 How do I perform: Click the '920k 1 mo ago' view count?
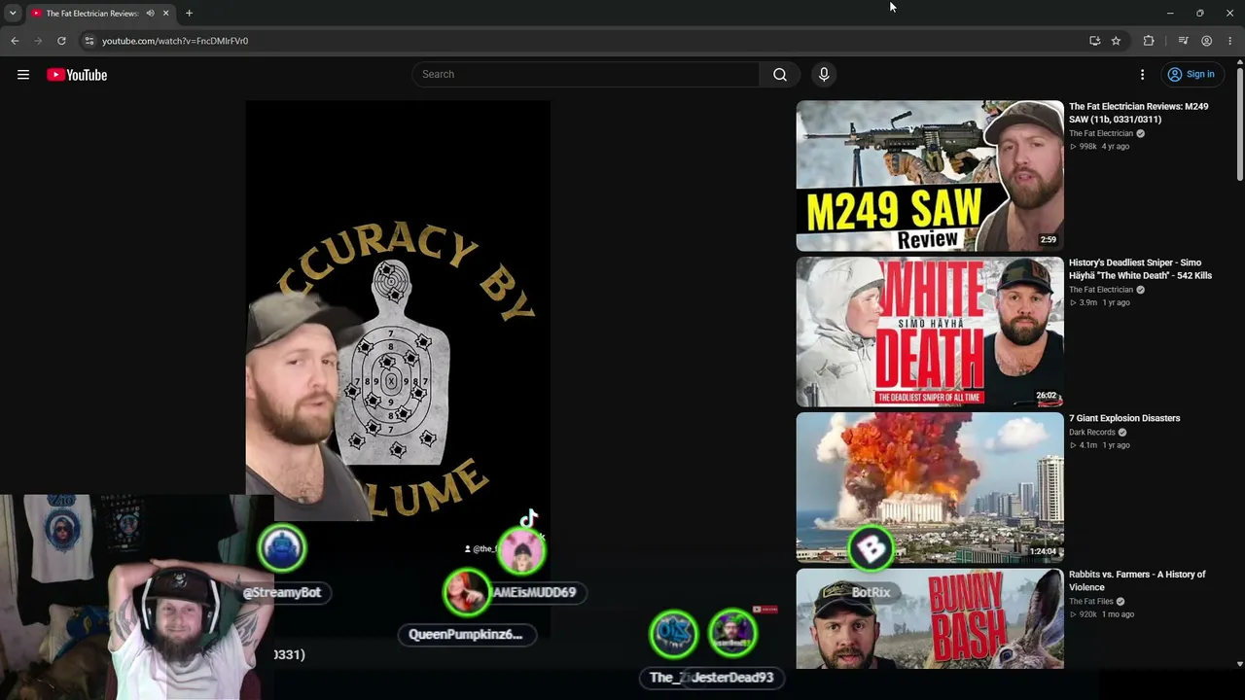pyautogui.click(x=1101, y=614)
